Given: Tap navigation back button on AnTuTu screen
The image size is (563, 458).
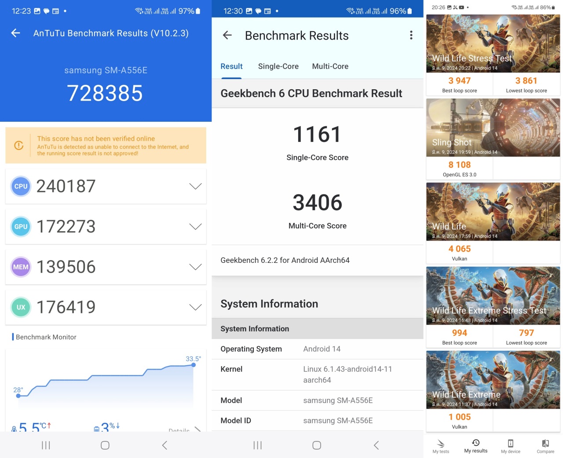Looking at the screenshot, I should coord(165,445).
